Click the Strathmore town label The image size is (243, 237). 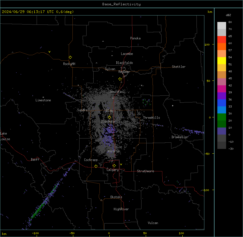coord(145,171)
